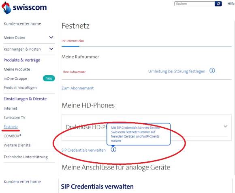
Task: Click info icon next to SIP Credentials verwalten
Action: (x=113, y=149)
